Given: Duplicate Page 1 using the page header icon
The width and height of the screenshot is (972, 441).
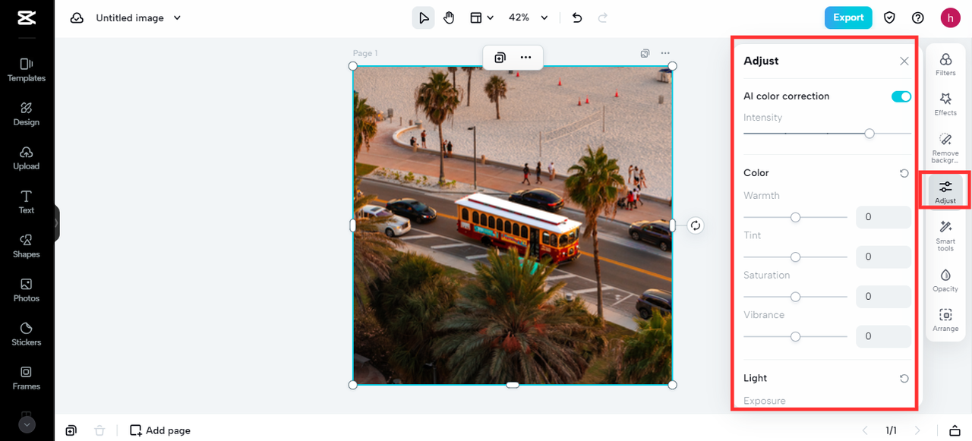Looking at the screenshot, I should pyautogui.click(x=645, y=53).
